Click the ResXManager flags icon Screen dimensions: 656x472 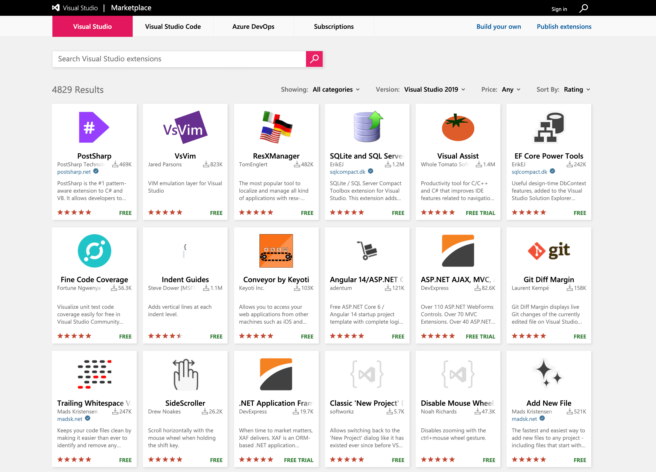[276, 127]
